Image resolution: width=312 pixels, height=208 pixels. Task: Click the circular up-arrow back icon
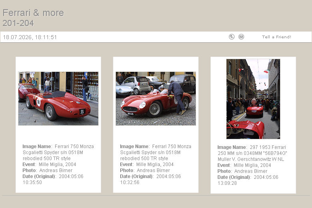click(232, 37)
